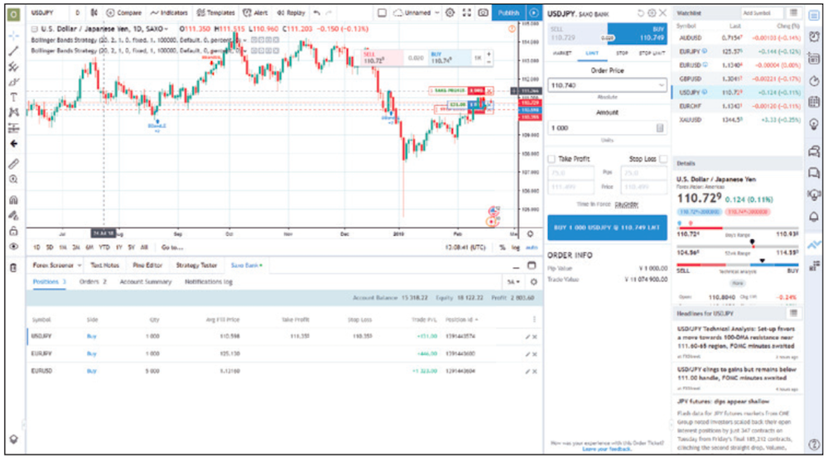Image resolution: width=828 pixels, height=461 pixels.
Task: Open the chat bubble sidebar icon
Action: [x=814, y=173]
